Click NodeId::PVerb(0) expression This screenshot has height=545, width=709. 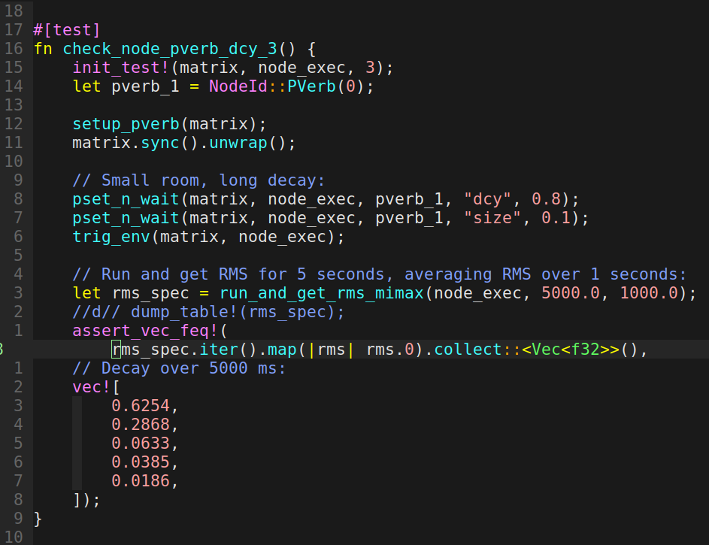point(286,86)
